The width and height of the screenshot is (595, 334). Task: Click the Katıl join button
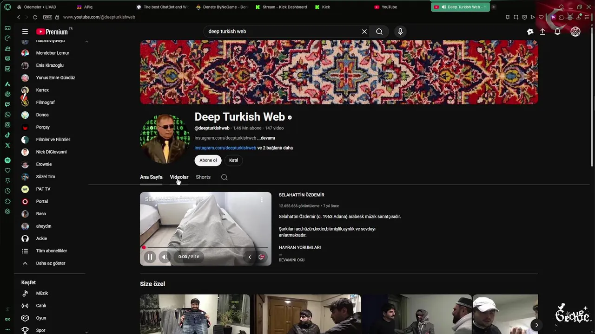pyautogui.click(x=233, y=161)
